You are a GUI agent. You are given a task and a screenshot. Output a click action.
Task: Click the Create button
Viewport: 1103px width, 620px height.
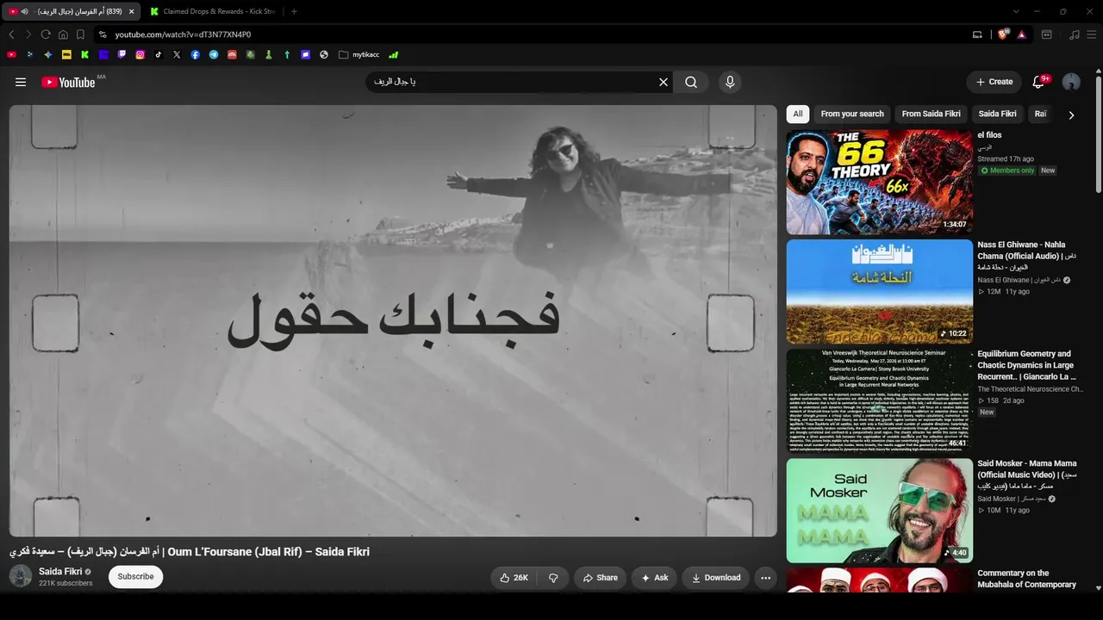[994, 82]
